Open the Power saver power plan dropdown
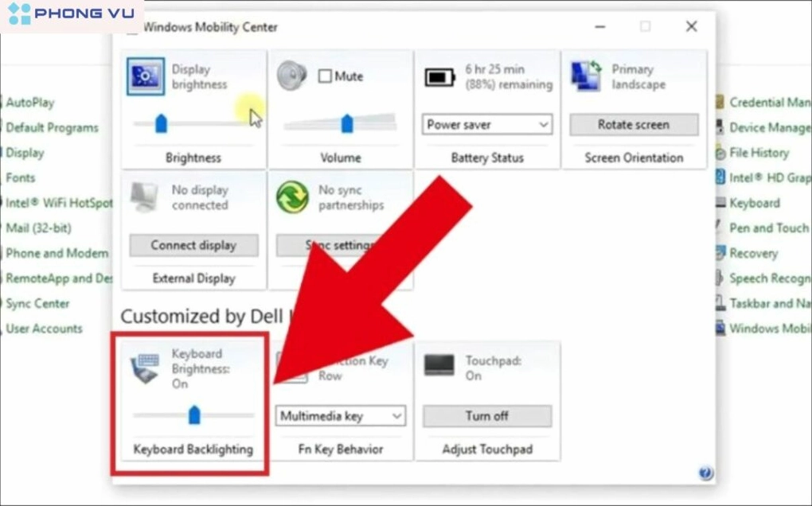This screenshot has height=506, width=812. 486,124
